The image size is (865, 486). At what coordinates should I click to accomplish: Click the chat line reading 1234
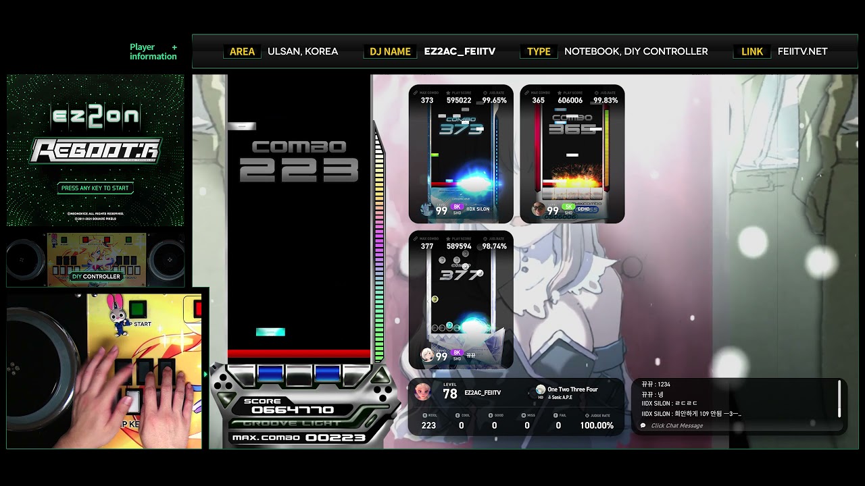pyautogui.click(x=656, y=385)
